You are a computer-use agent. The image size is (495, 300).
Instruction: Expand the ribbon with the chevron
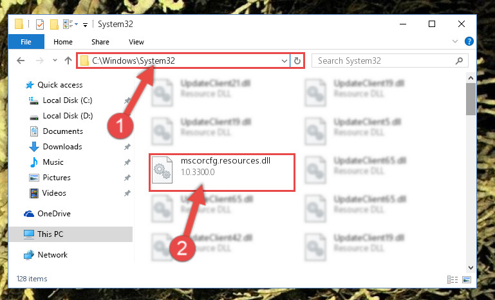(x=455, y=41)
